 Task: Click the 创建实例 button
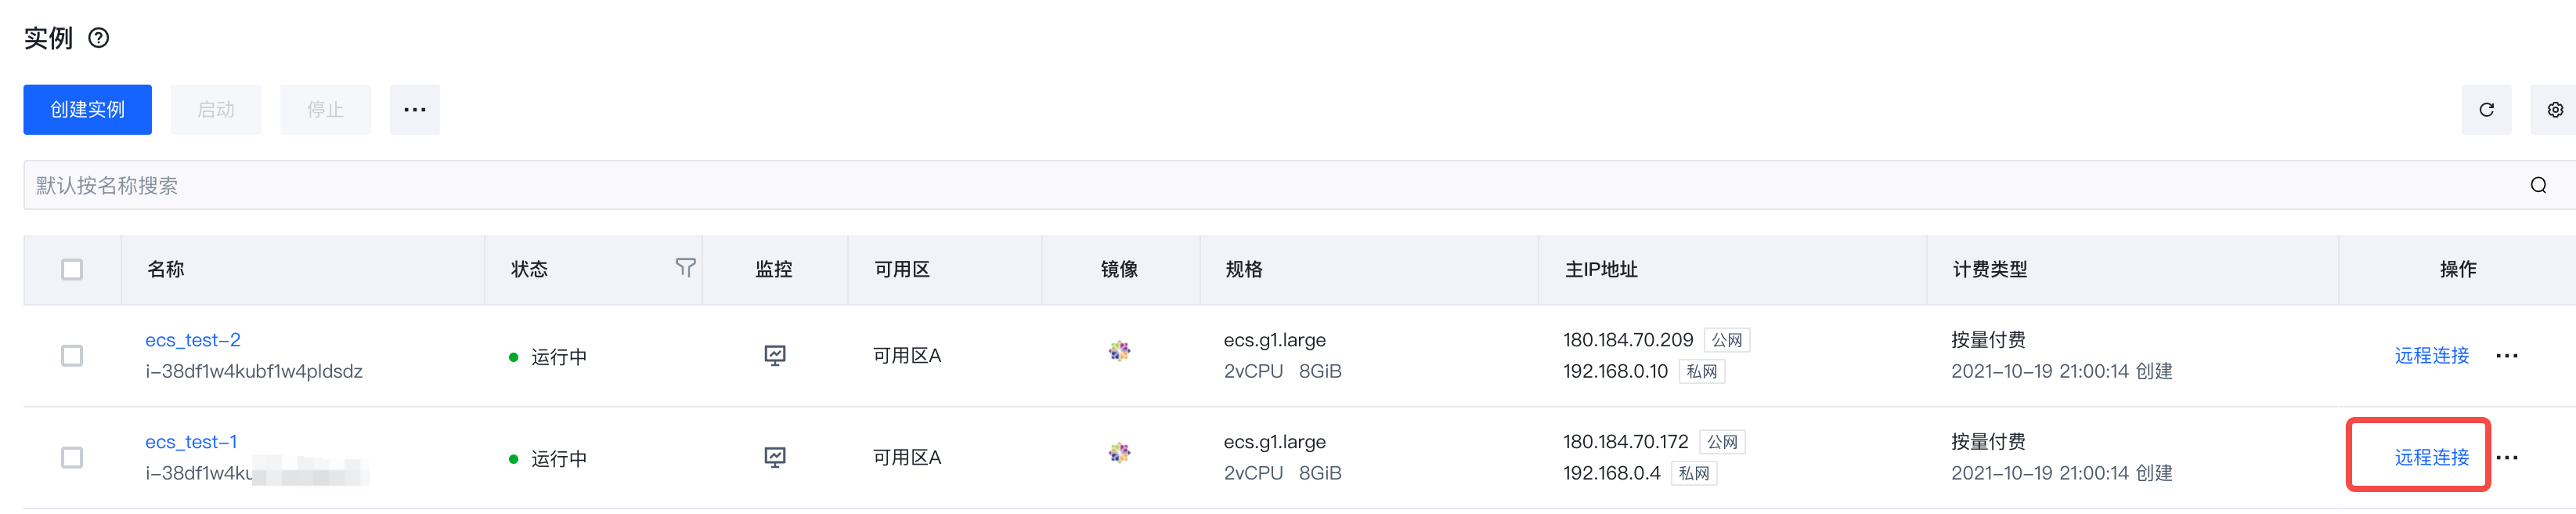pyautogui.click(x=88, y=110)
